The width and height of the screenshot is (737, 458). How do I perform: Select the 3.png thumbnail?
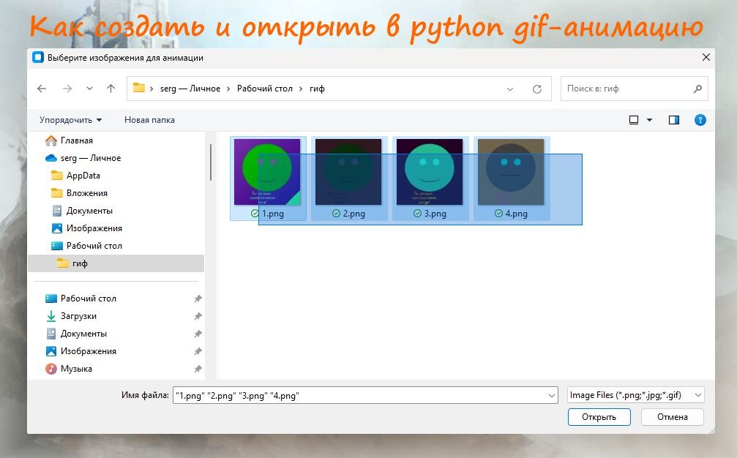[430, 172]
